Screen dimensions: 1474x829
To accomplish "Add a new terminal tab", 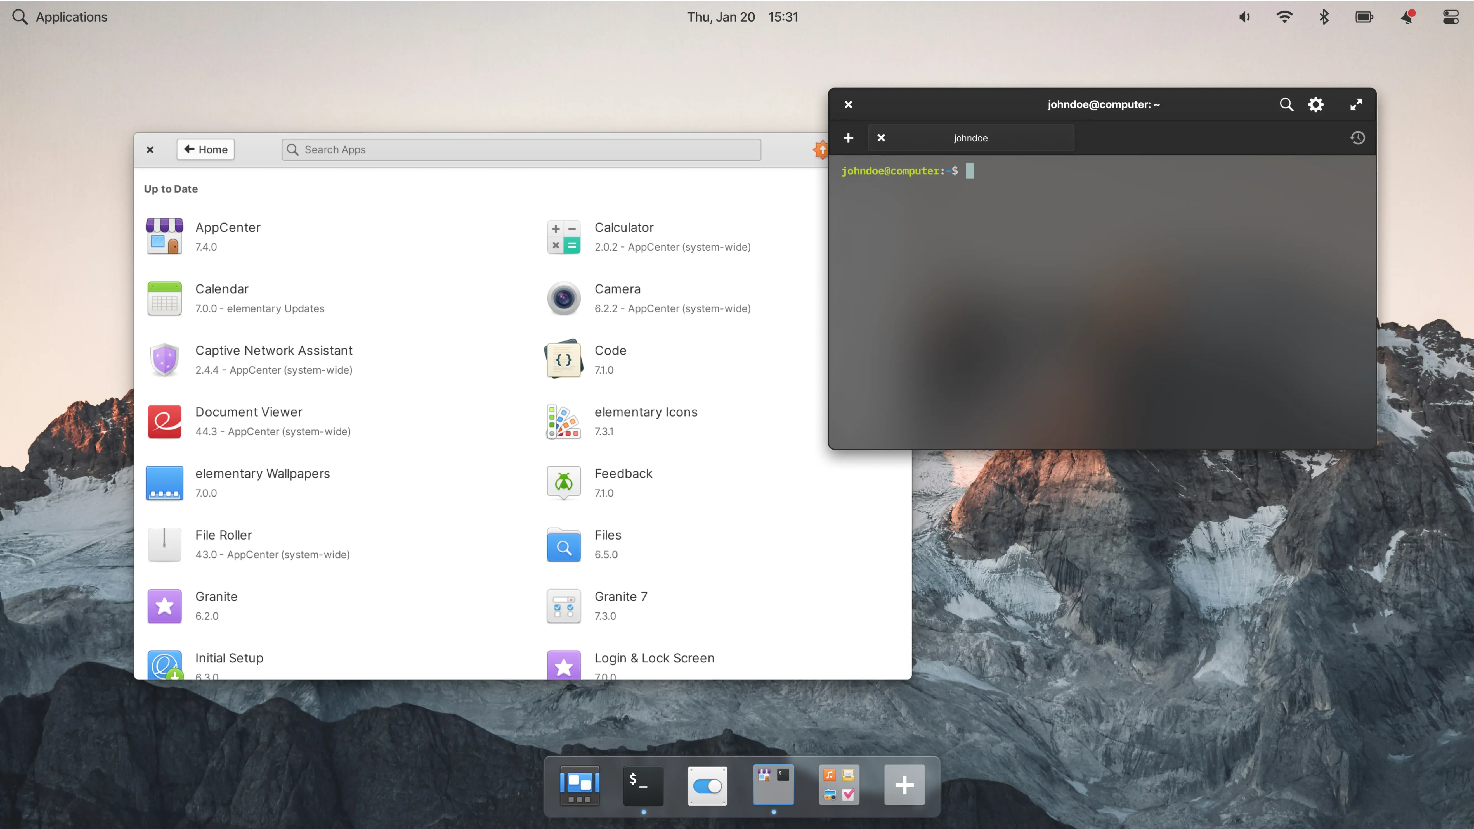I will coord(848,138).
